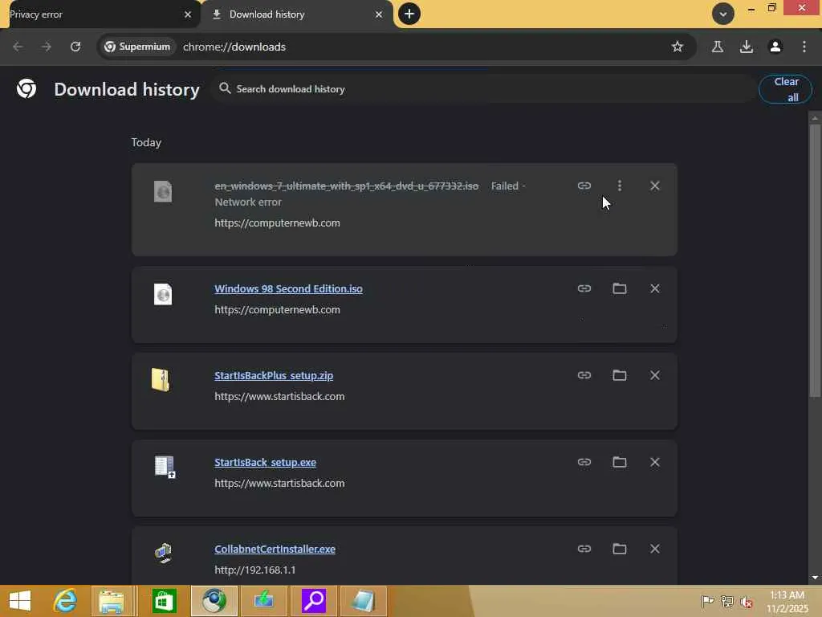The height and width of the screenshot is (617, 822).
Task: Copy download link for StartIsBack_setup.exe
Action: (584, 462)
